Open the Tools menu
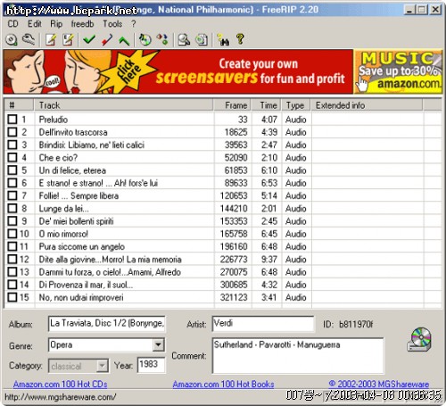 pyautogui.click(x=112, y=24)
